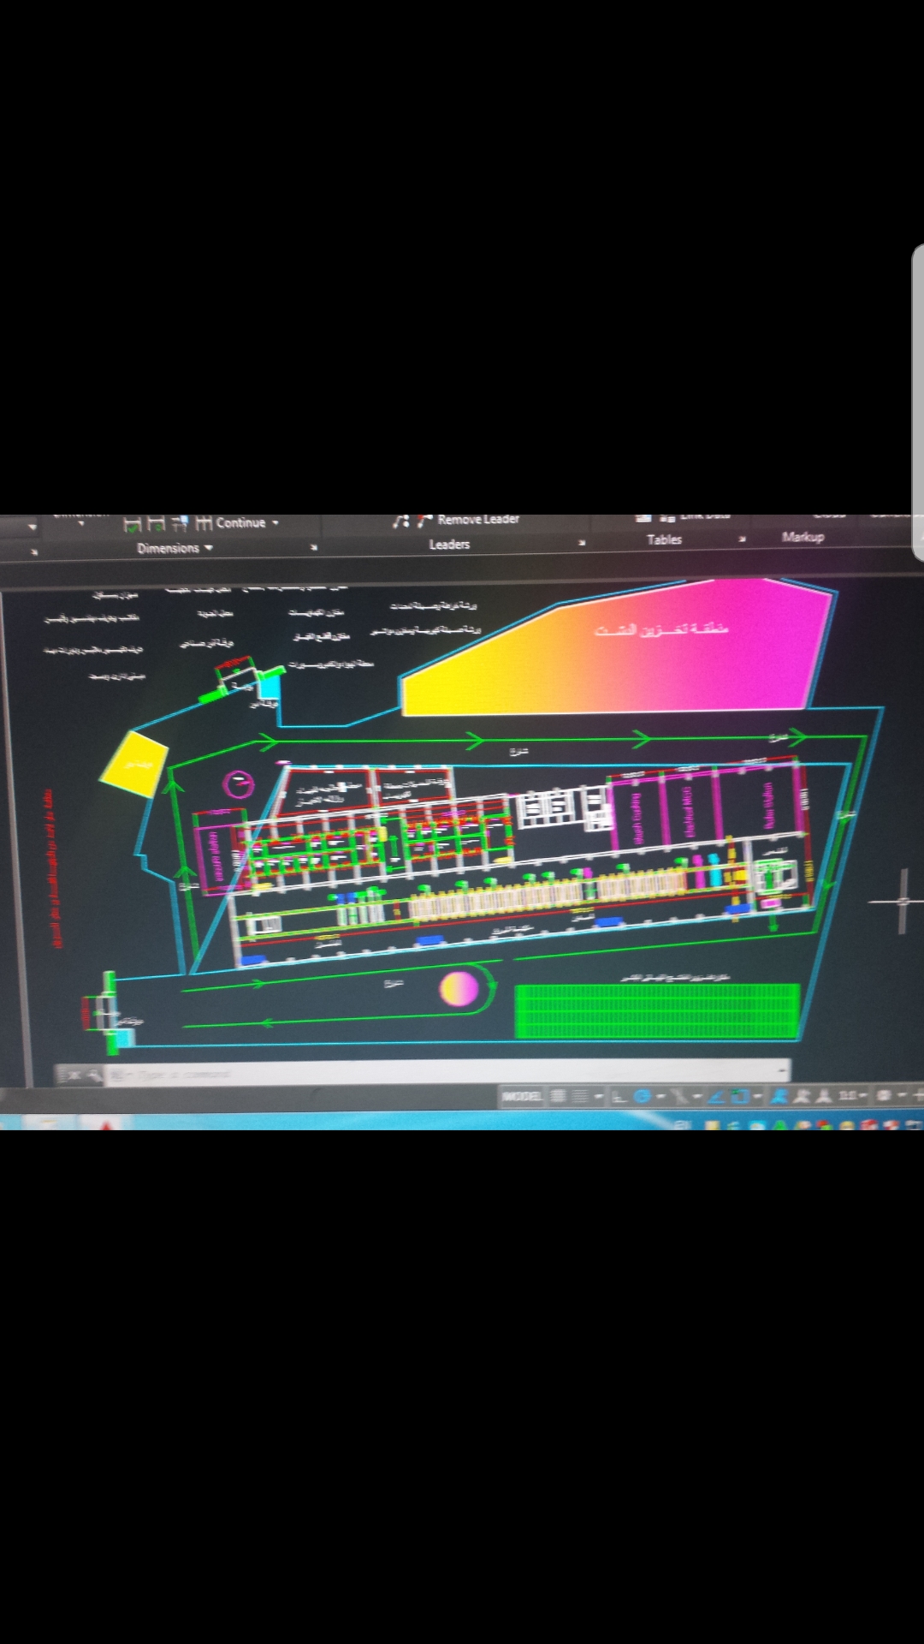Select the pink-yellow gradient circle in plan
Screen dimensions: 924x1644
coord(459,988)
